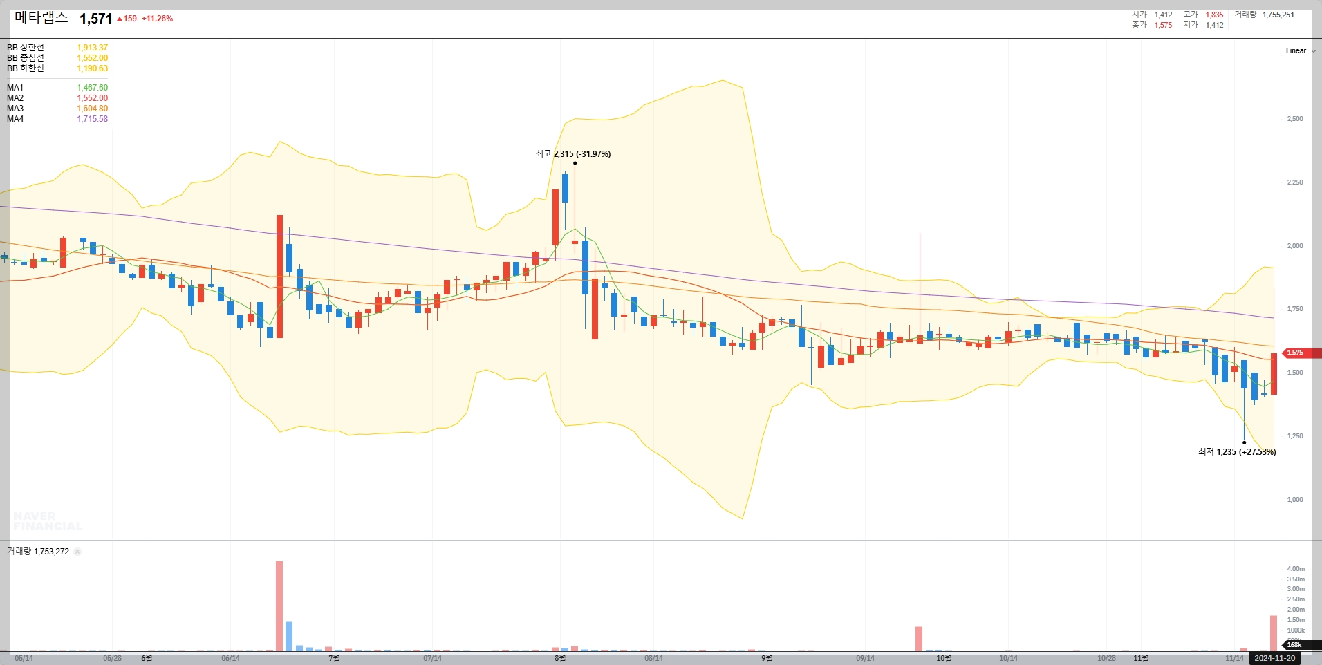1322x665 pixels.
Task: Select the BB 중심선 legend entry
Action: (57, 58)
